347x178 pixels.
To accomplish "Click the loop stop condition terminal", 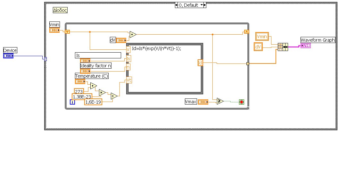I will point(242,102).
